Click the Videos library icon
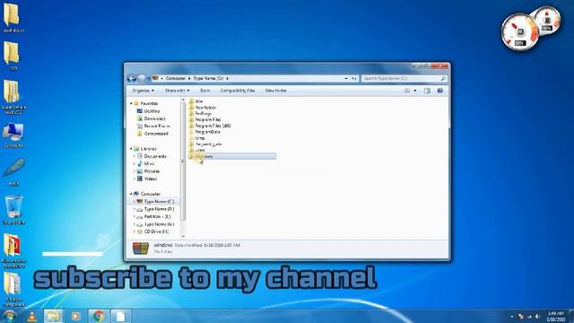Image resolution: width=574 pixels, height=323 pixels. 140,179
